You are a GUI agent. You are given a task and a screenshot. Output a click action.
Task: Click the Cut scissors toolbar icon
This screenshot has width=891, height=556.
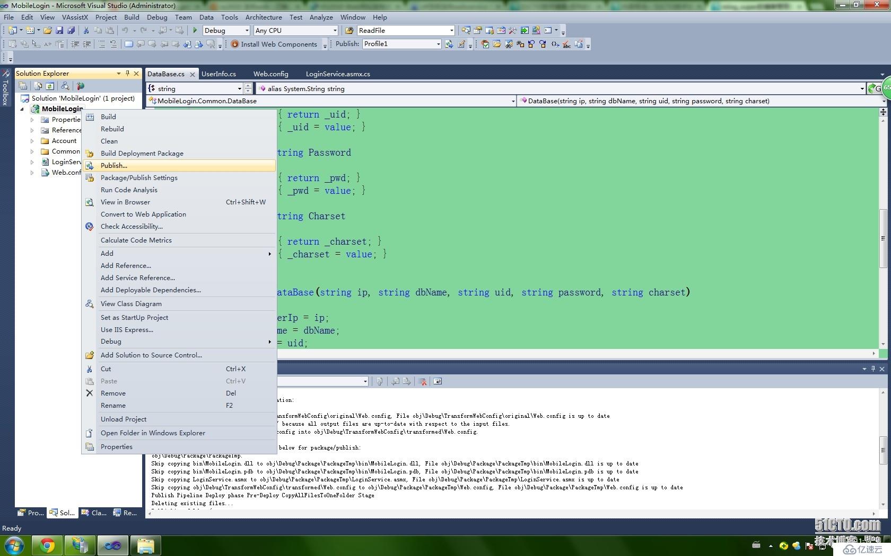85,31
